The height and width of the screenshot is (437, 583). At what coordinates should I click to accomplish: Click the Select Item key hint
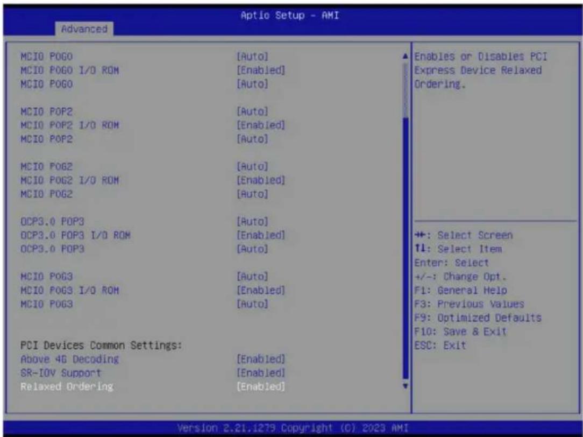point(458,249)
